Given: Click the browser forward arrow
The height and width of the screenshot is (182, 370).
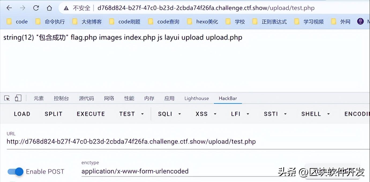Looking at the screenshot, I should (x=23, y=8).
